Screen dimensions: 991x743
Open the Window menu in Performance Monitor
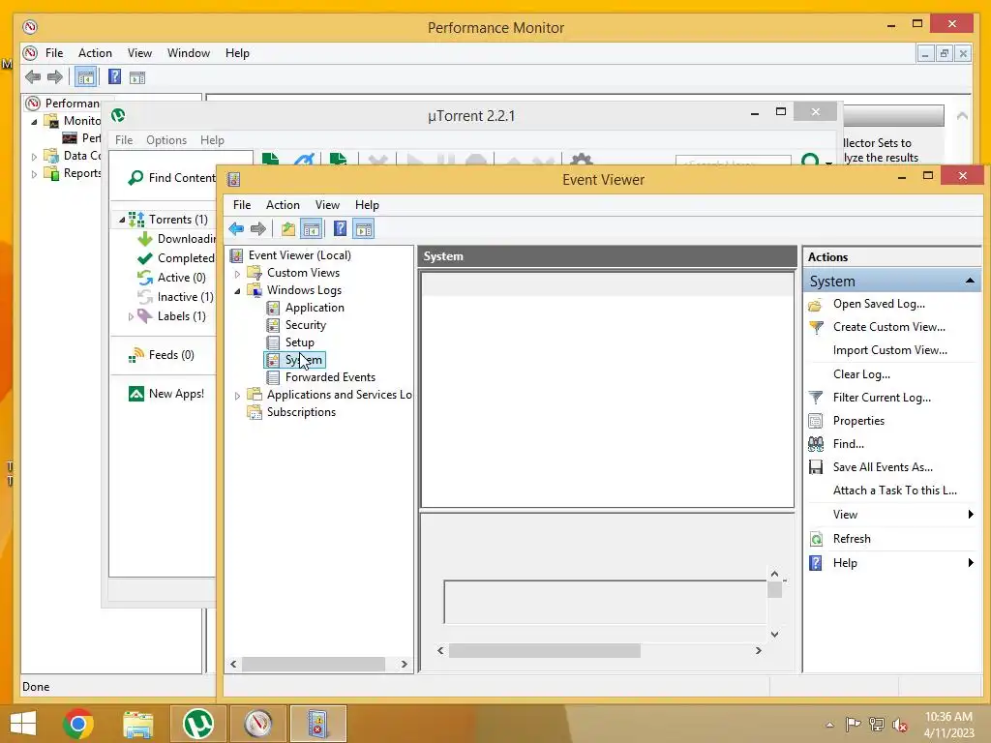coord(189,53)
